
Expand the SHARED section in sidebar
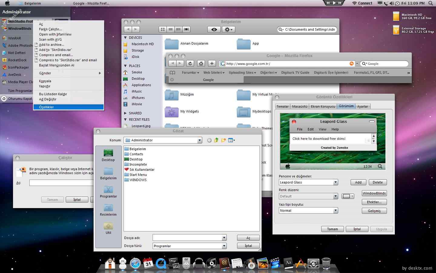(126, 113)
